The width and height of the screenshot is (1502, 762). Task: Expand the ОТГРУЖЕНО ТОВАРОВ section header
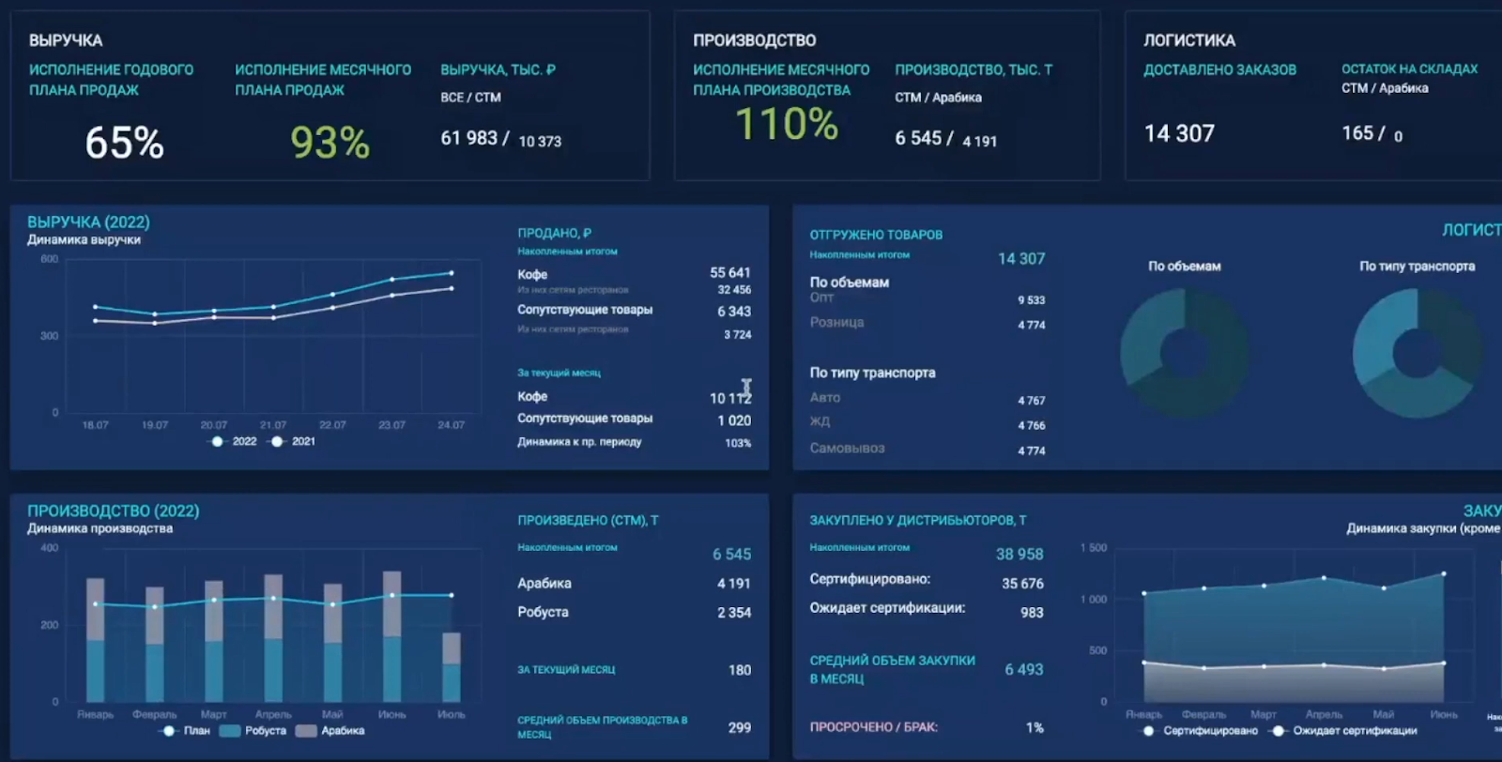pos(876,235)
